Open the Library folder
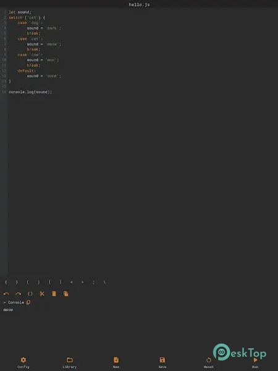Viewport: 278px width, 371px height. (69, 362)
